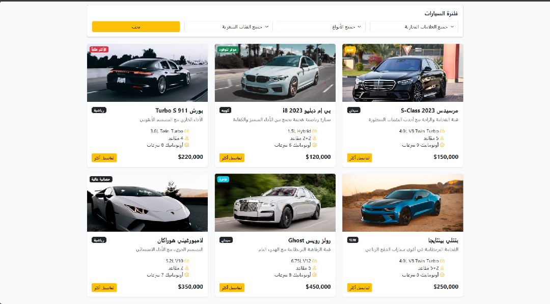The height and width of the screenshot is (304, 550).
Task: Click the white Lamborghini car photo
Action: tap(147, 203)
